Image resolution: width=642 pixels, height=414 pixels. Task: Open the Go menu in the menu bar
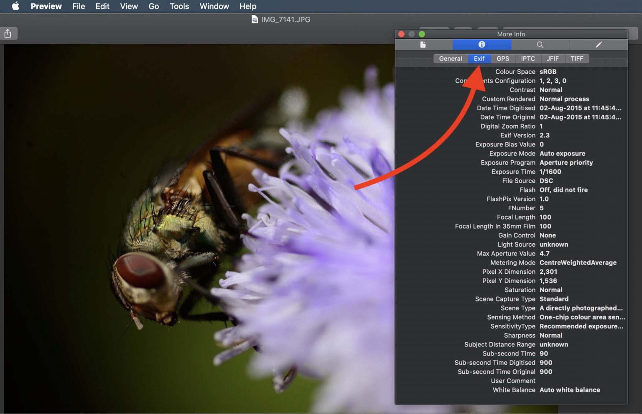coord(153,6)
